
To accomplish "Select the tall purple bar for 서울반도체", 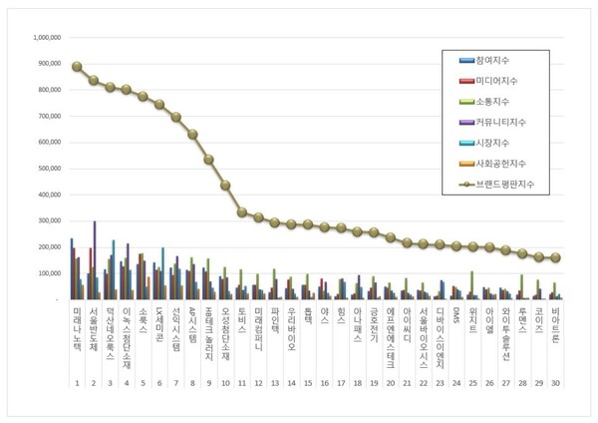I will coord(95,260).
